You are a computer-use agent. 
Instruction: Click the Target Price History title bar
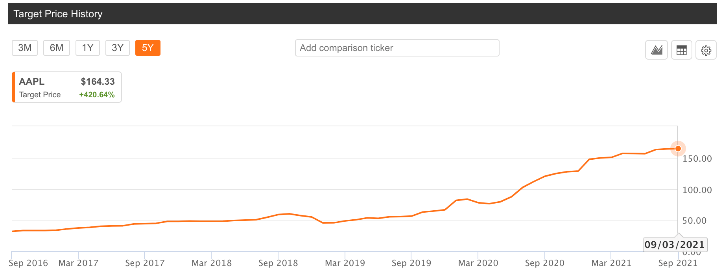point(58,14)
